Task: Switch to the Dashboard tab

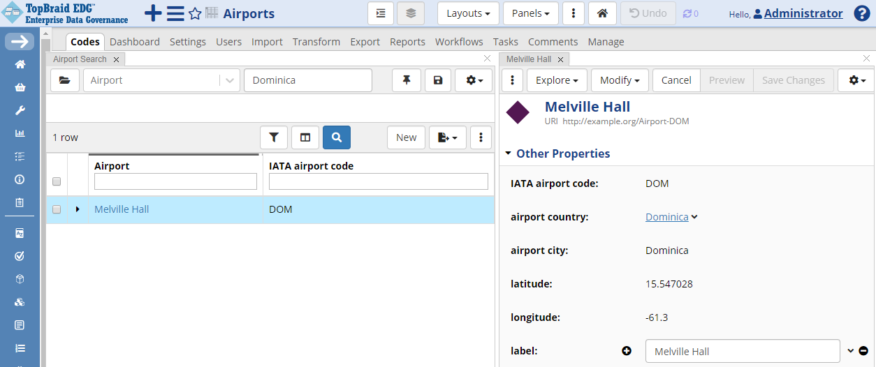Action: [x=135, y=42]
